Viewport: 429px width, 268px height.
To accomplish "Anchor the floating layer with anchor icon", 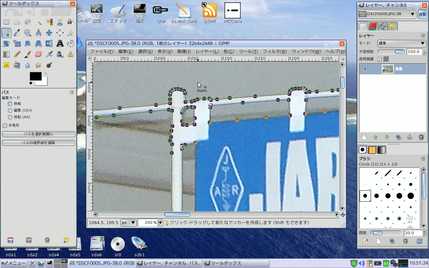I will click(x=410, y=137).
